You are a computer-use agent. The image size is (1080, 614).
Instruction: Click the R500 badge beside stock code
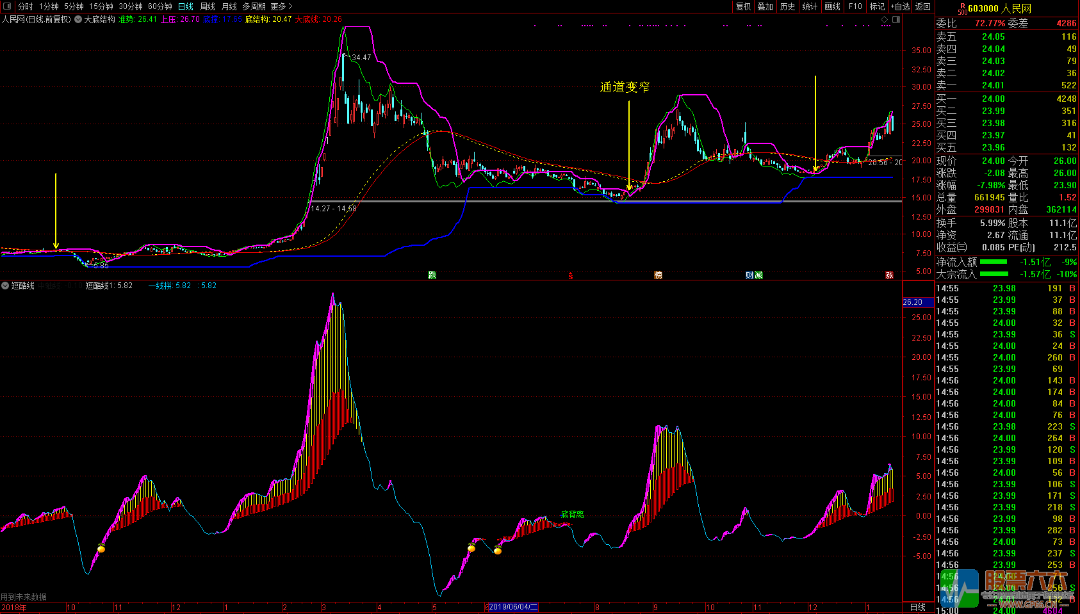pyautogui.click(x=962, y=9)
